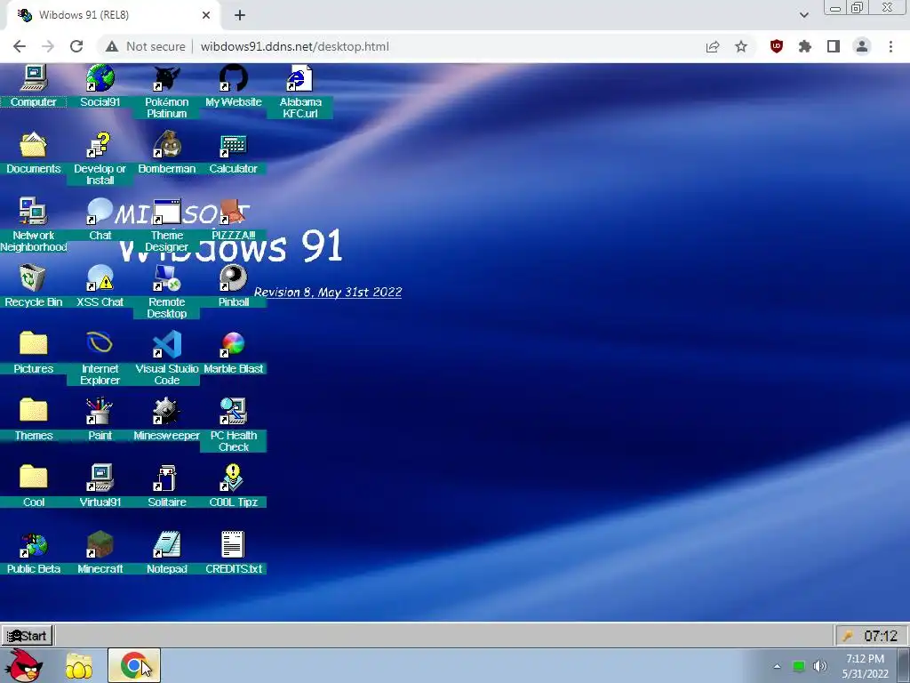Launch the Bomberman game icon
This screenshot has height=683, width=910.
click(x=166, y=152)
